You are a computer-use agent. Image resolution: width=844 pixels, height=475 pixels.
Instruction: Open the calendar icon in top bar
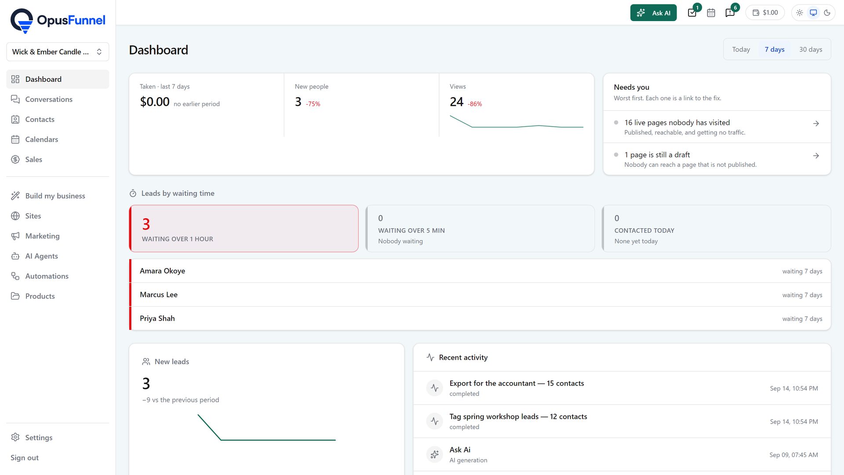click(x=711, y=13)
